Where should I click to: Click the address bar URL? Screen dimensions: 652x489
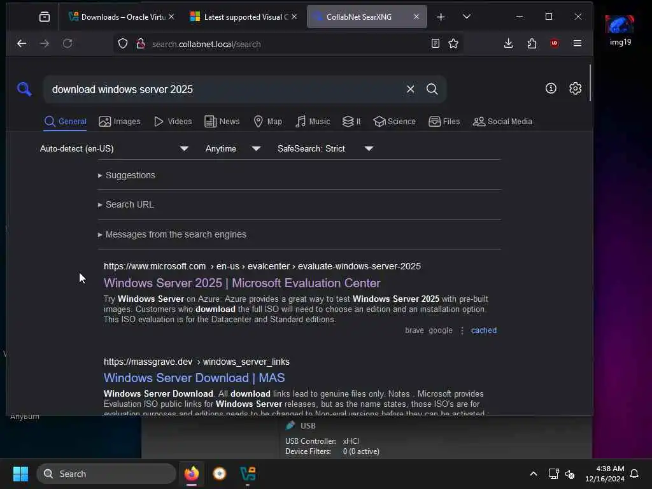coord(206,44)
